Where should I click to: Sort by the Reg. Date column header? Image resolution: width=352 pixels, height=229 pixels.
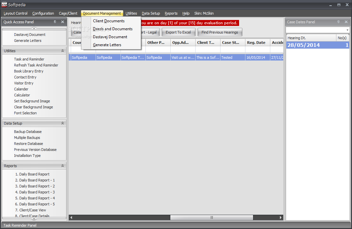pos(257,43)
